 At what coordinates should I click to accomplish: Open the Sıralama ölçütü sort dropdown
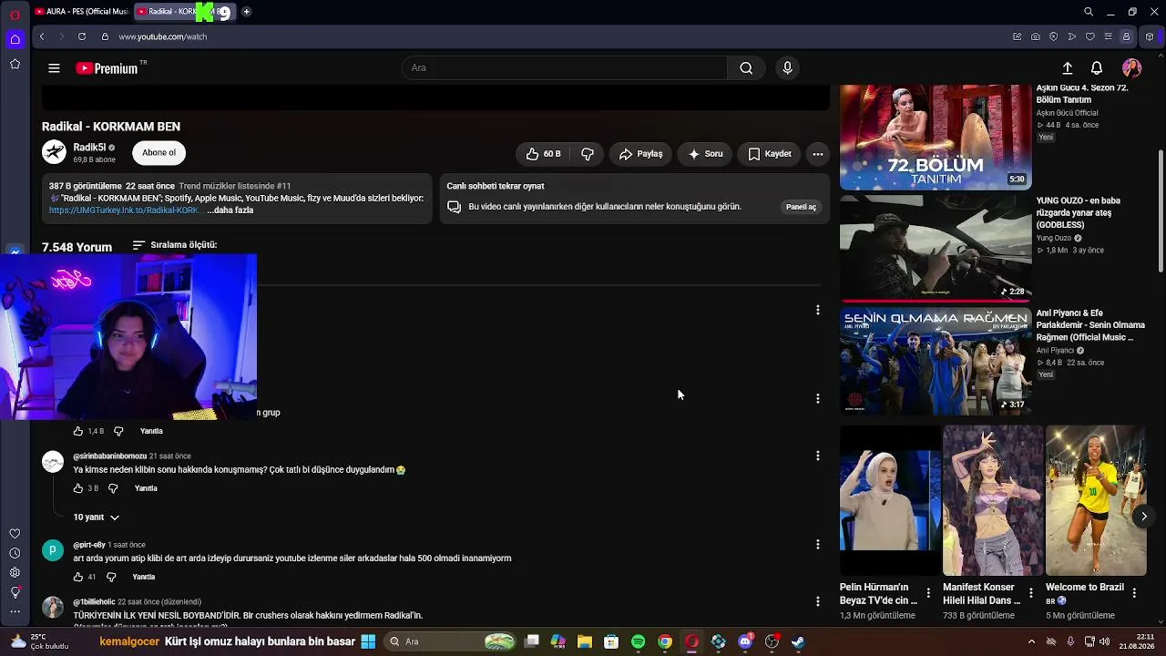(175, 245)
